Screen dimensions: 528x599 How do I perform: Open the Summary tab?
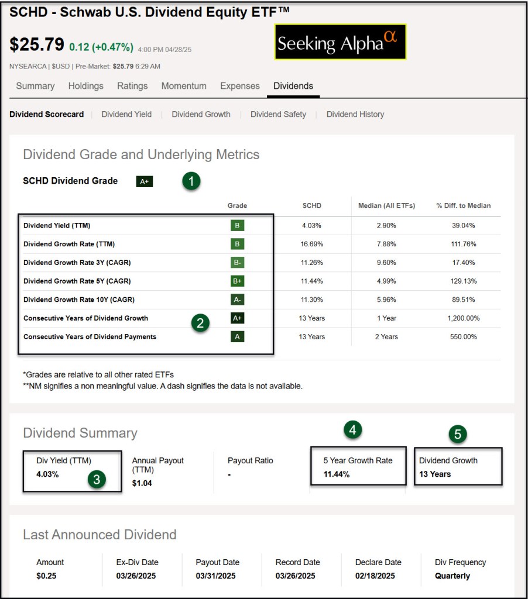(x=35, y=86)
